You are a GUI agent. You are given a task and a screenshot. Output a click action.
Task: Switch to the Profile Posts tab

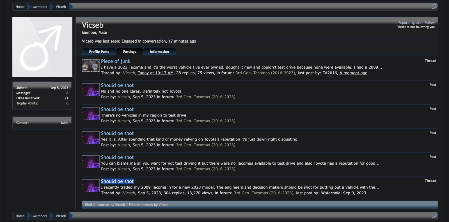click(x=99, y=52)
